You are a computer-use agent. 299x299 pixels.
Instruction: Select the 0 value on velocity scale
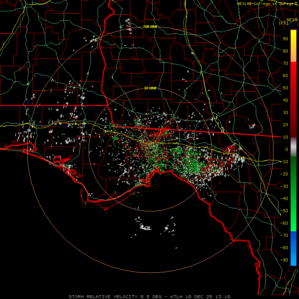287,149
